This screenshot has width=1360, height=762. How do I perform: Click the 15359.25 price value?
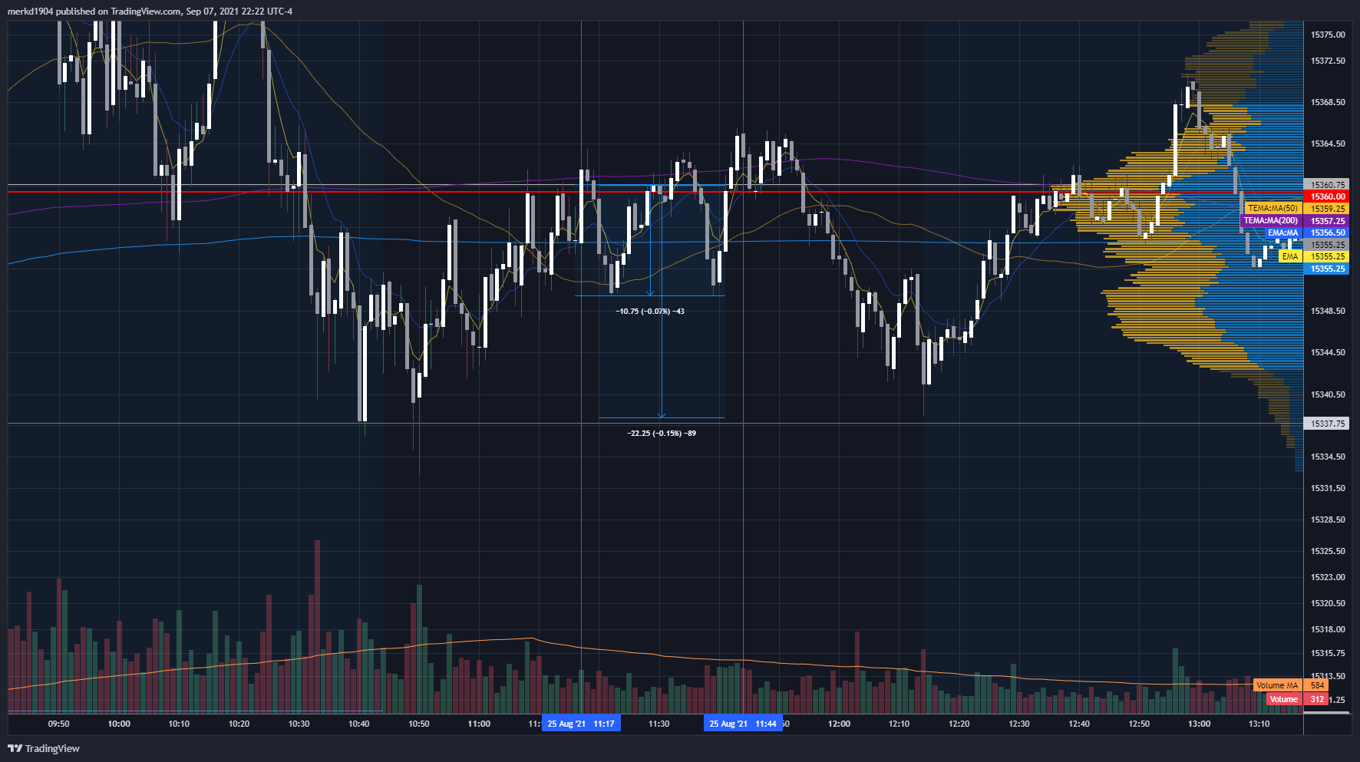(x=1326, y=209)
